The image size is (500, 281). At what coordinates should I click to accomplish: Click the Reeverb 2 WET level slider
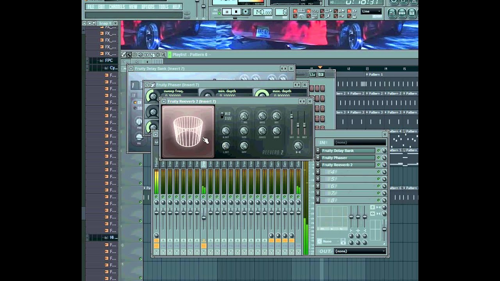[304, 124]
